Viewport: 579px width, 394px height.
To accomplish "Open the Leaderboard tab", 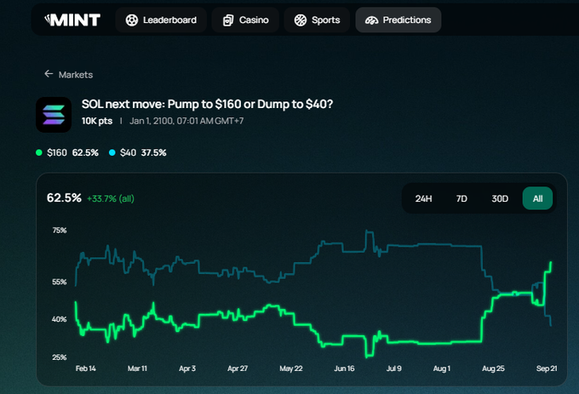I will [x=161, y=20].
